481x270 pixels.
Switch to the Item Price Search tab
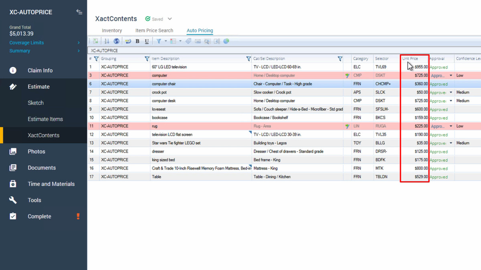[154, 30]
